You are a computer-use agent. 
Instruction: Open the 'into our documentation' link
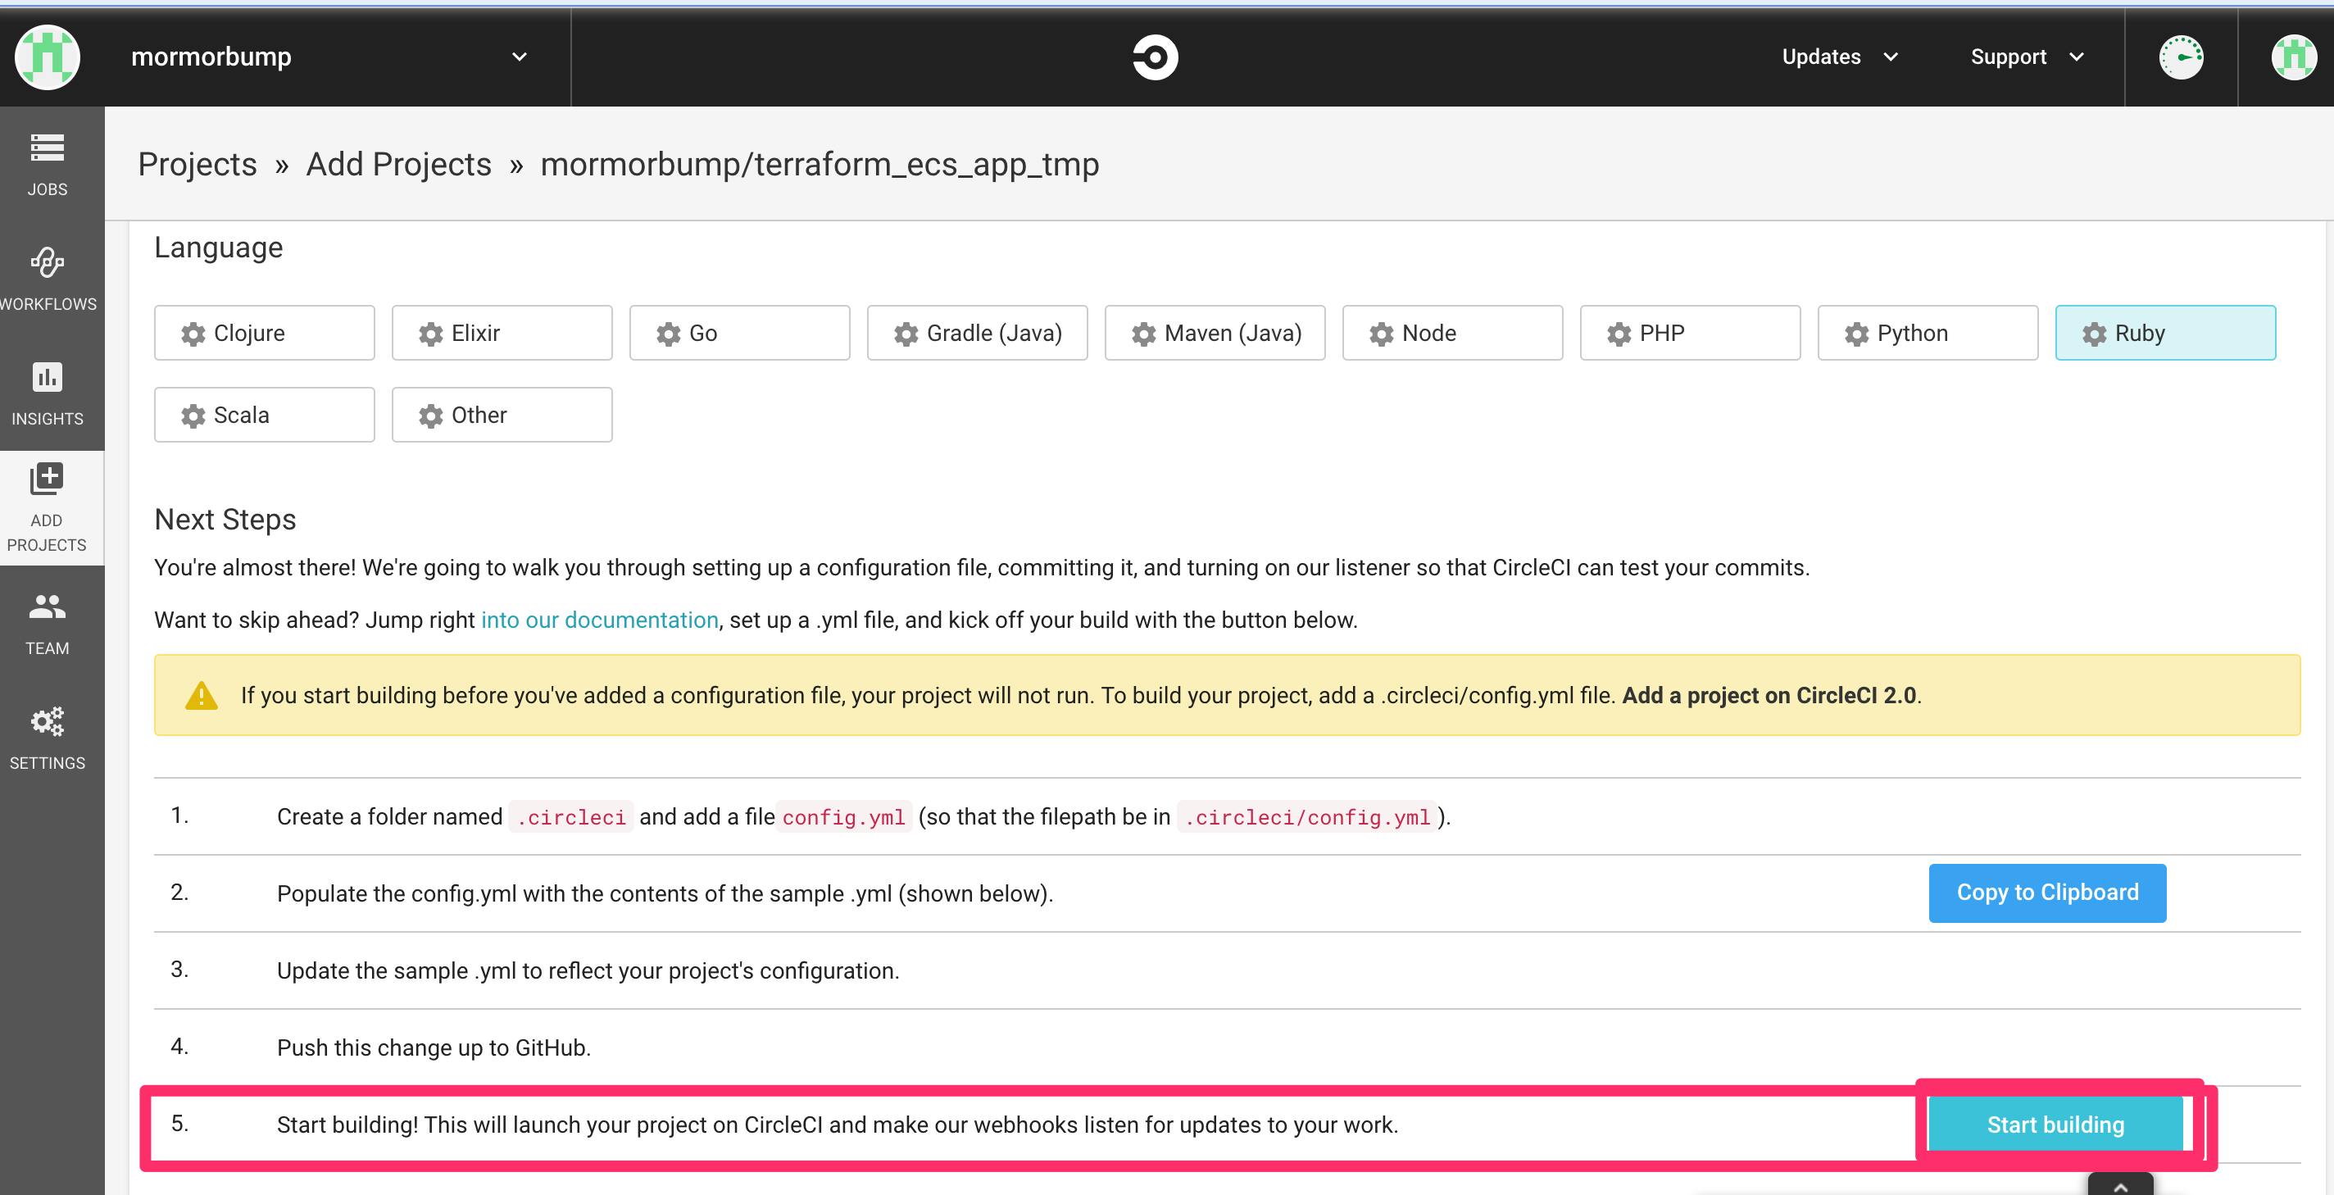(599, 620)
